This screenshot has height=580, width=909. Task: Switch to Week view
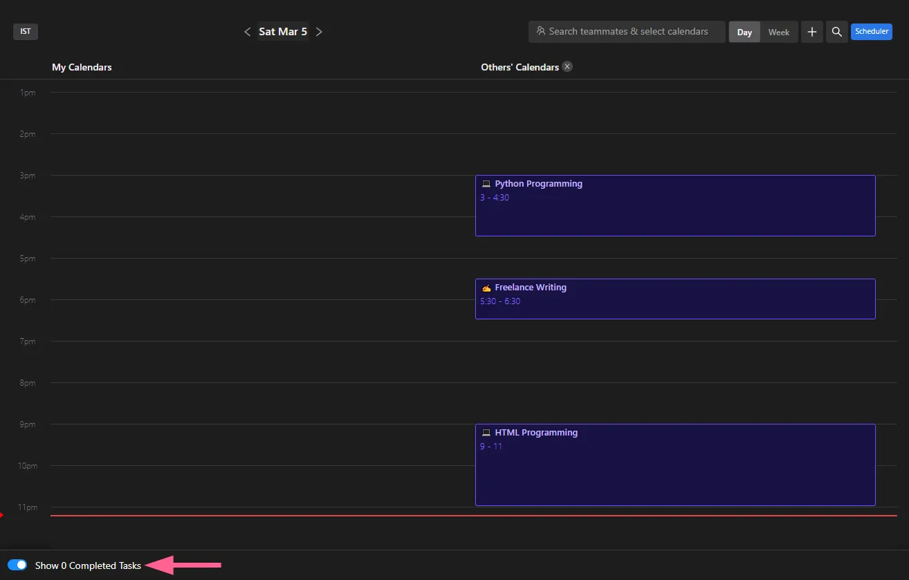point(779,32)
